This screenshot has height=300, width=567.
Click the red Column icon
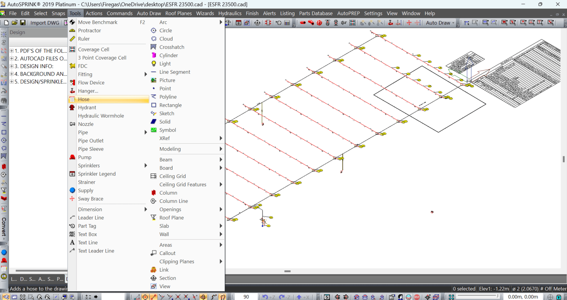pyautogui.click(x=154, y=193)
